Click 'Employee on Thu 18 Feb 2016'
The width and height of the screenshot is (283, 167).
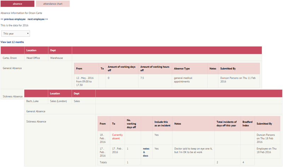(266, 150)
